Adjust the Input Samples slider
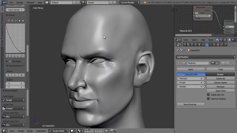 15,10
